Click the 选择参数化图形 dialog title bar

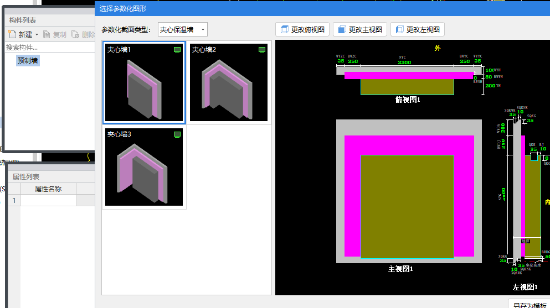322,8
